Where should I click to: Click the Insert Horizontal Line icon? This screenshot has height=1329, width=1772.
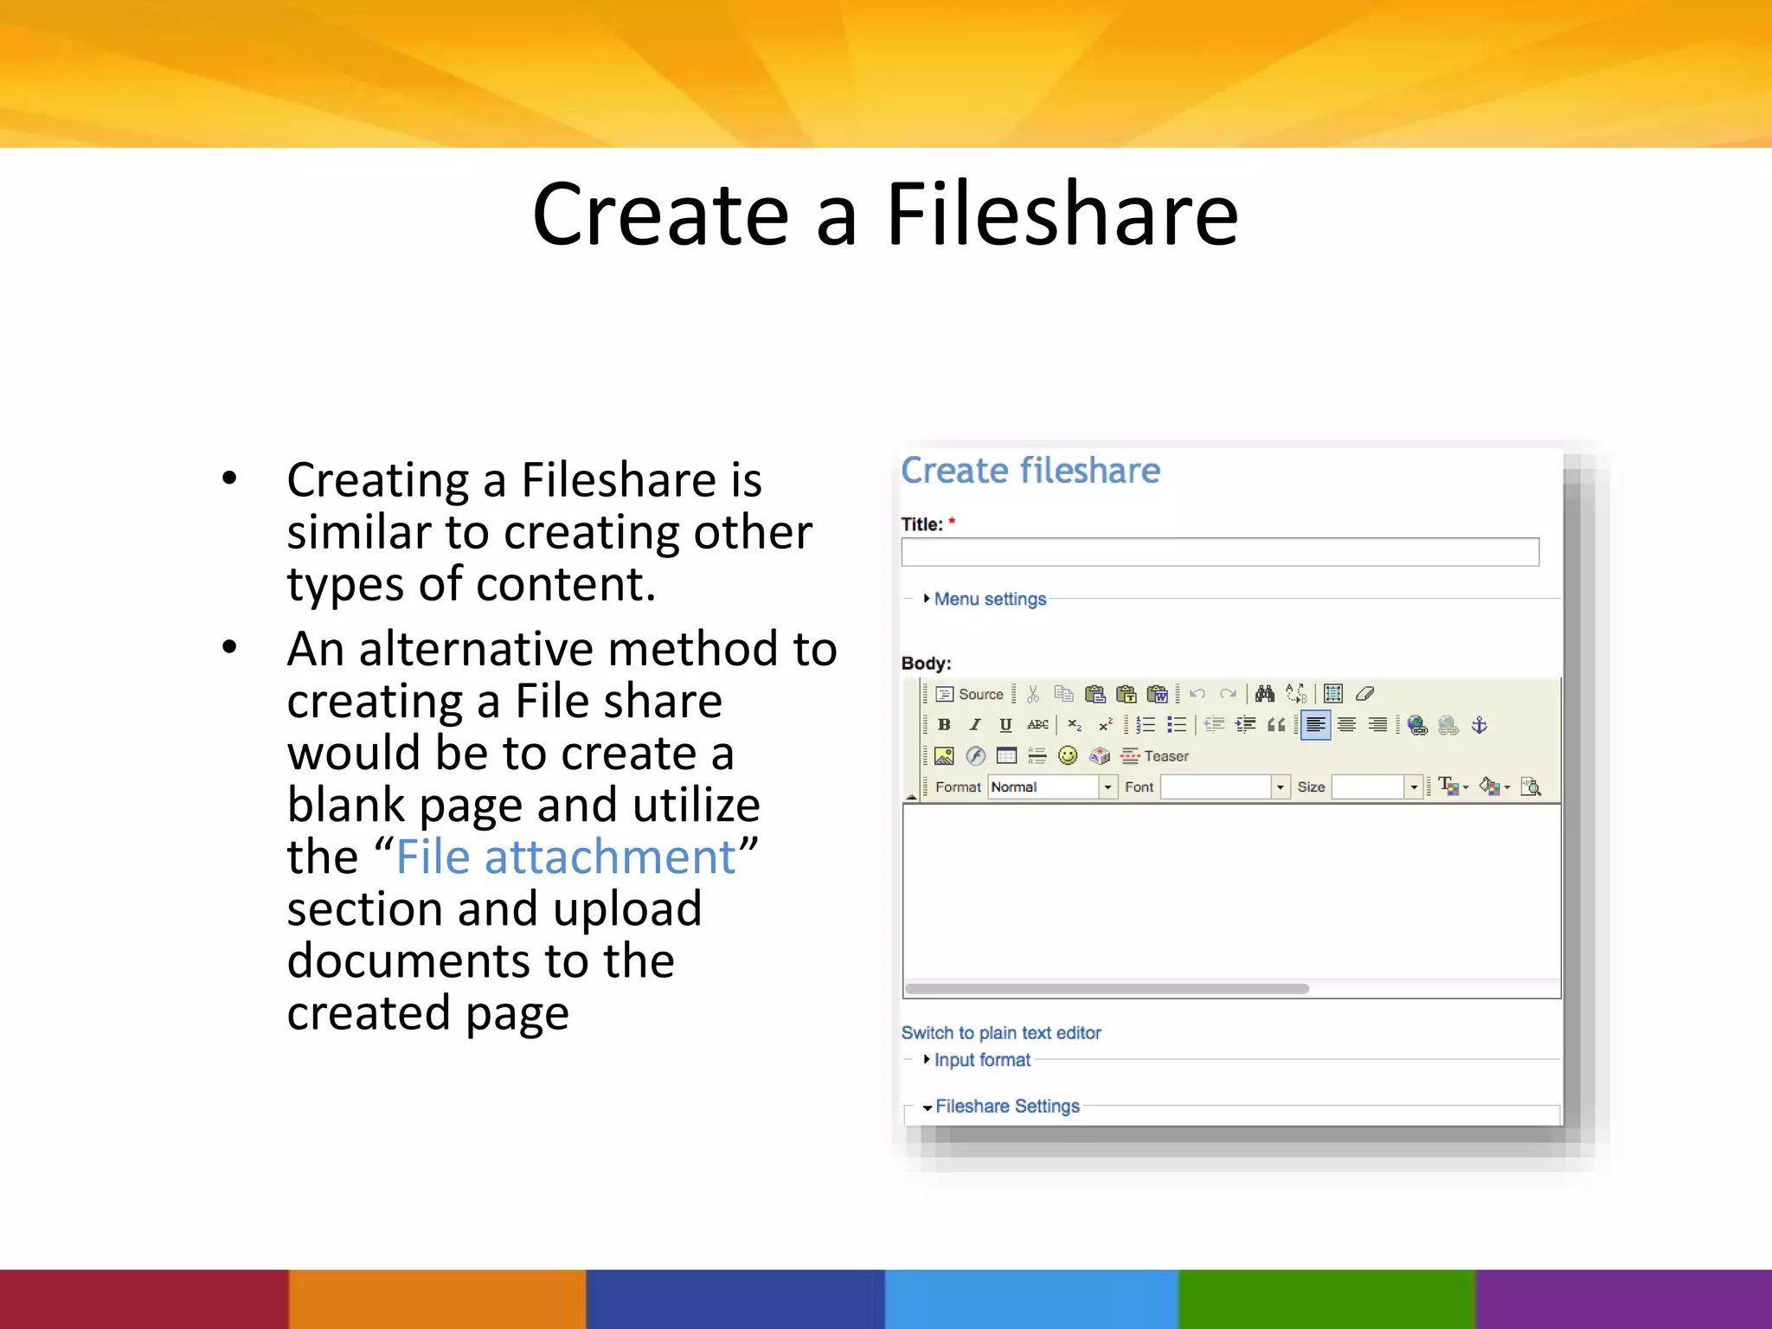point(1037,756)
